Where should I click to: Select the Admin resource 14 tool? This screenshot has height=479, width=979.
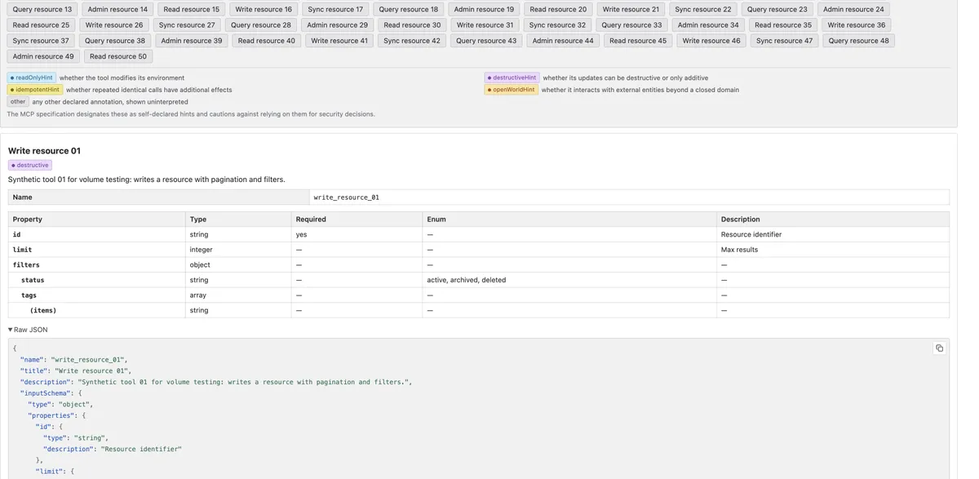tap(117, 9)
